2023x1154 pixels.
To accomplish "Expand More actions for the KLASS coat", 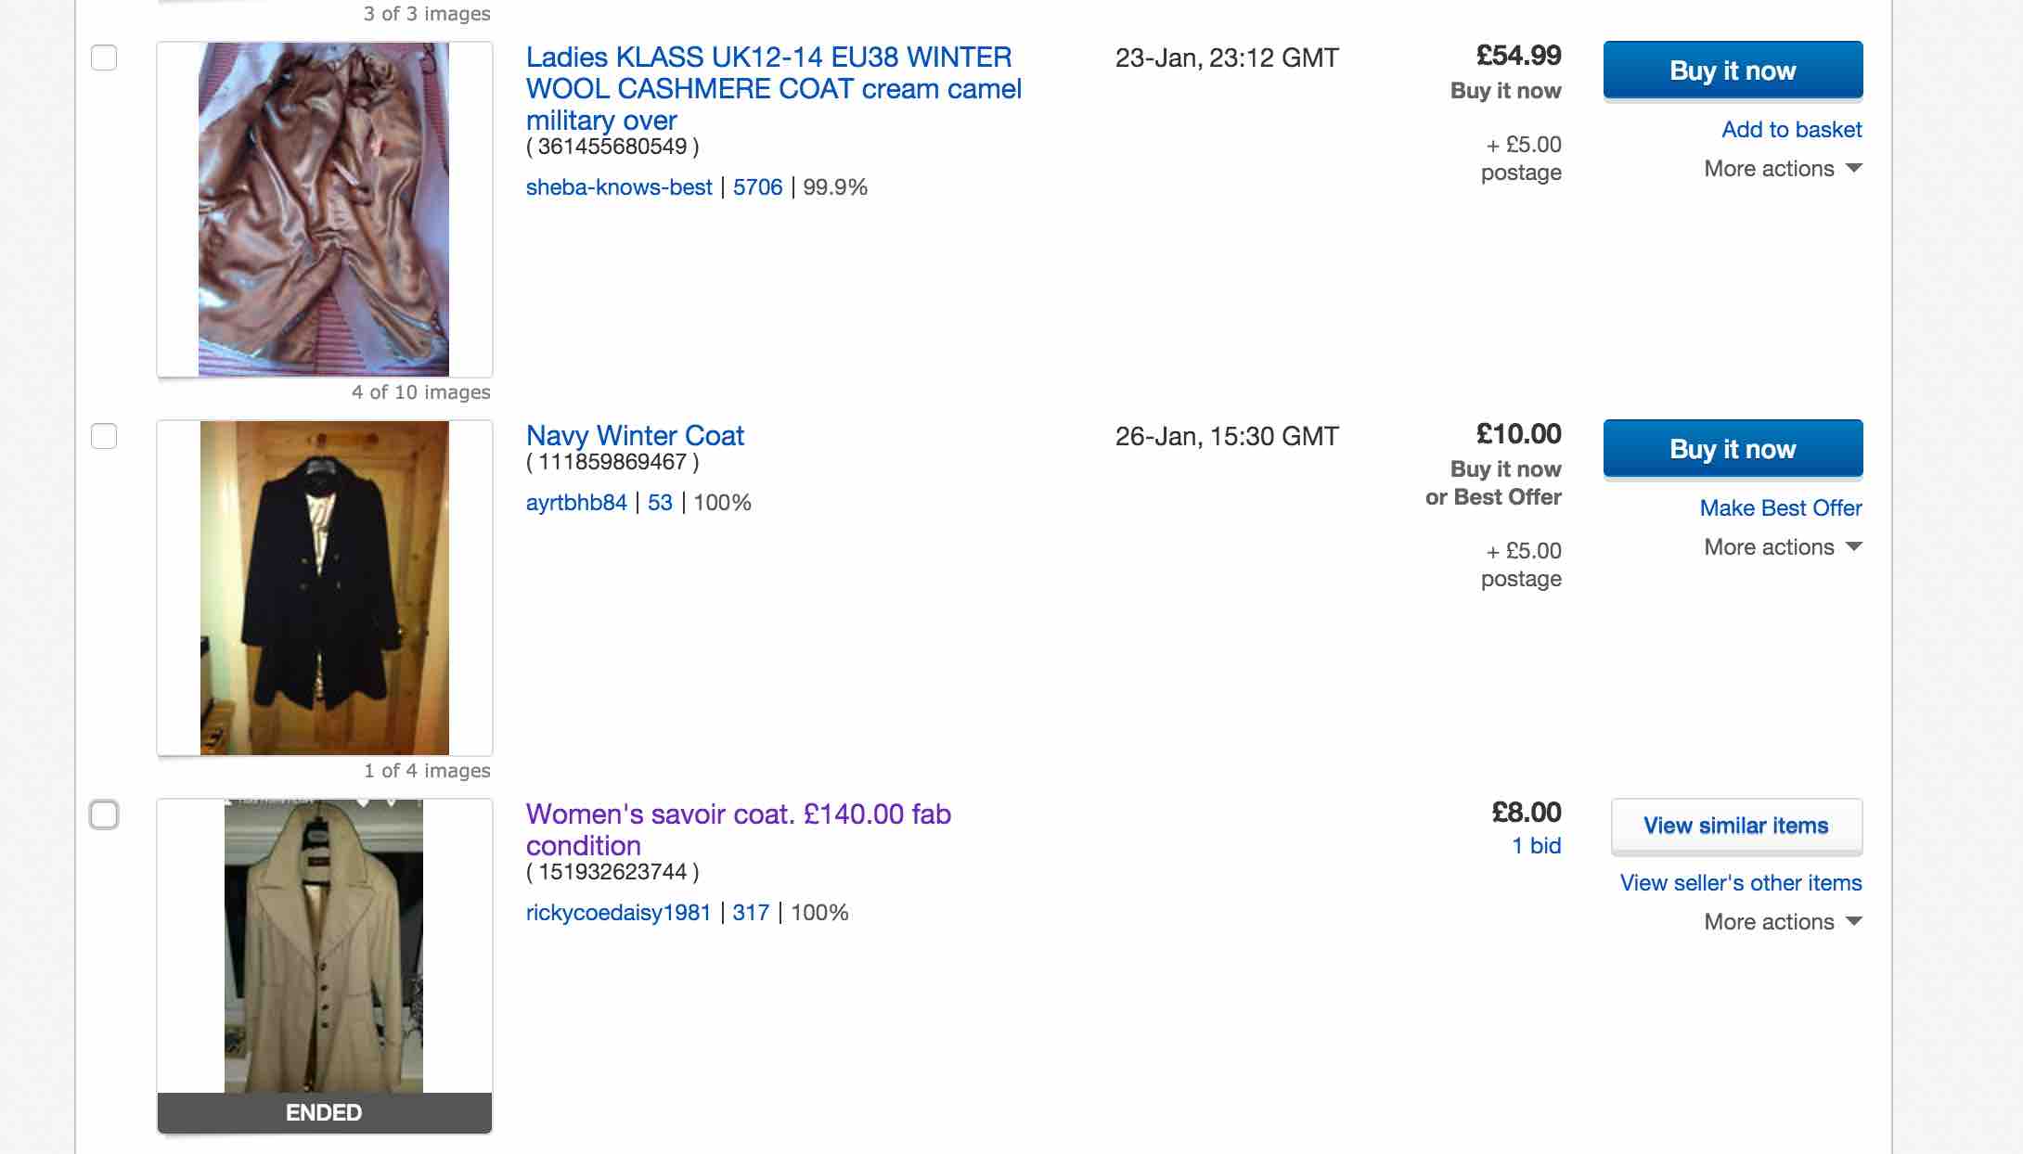I will point(1783,169).
